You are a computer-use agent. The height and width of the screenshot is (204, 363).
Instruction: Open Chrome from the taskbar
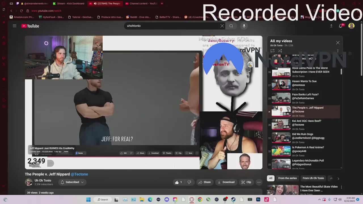[200, 199]
